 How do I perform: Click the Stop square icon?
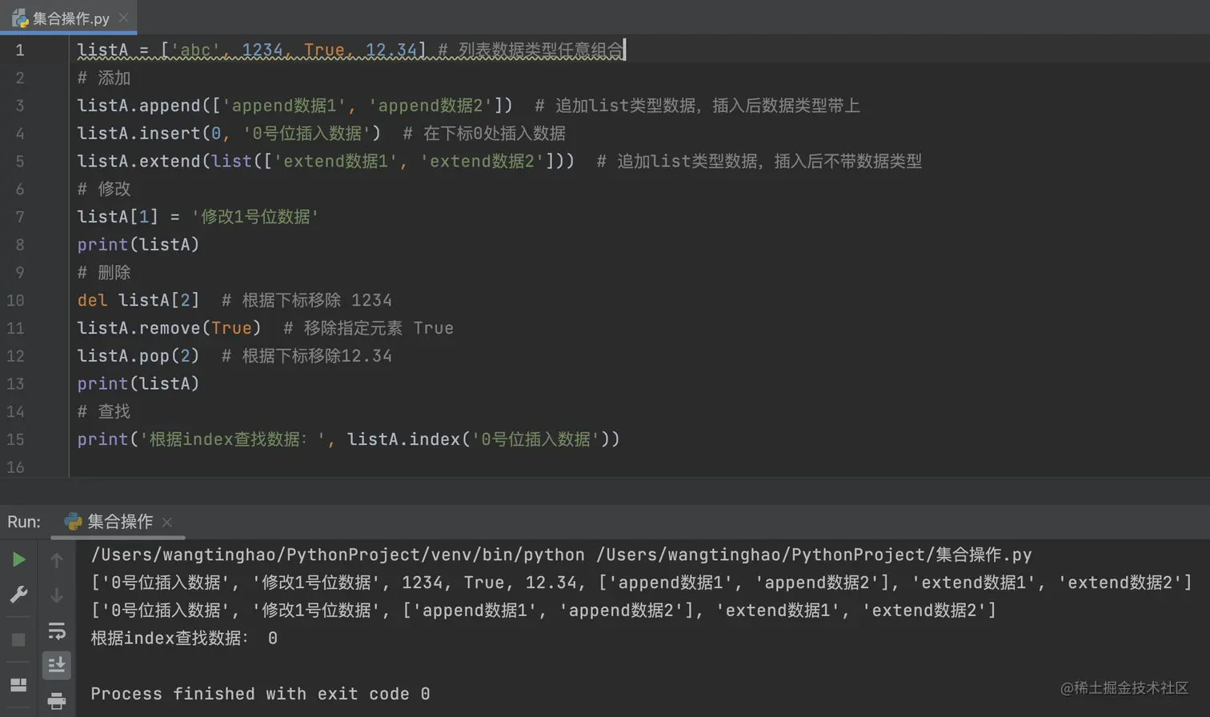coord(18,639)
